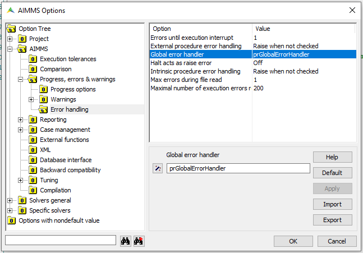Image resolution: width=363 pixels, height=253 pixels.
Task: Collapse the AIMMS tree node
Action: point(10,49)
